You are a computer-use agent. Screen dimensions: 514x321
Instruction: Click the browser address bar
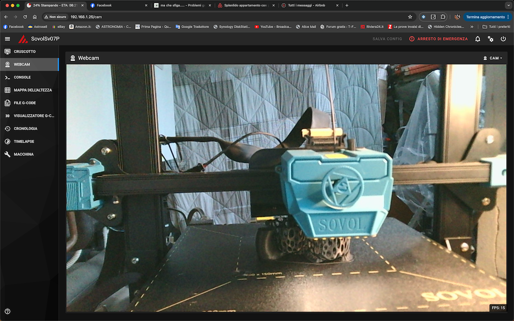click(226, 17)
